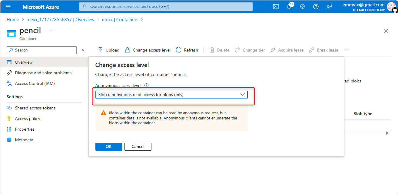The image size is (398, 194).
Task: Open Cloud Shell from top bar
Action: [x=276, y=7]
